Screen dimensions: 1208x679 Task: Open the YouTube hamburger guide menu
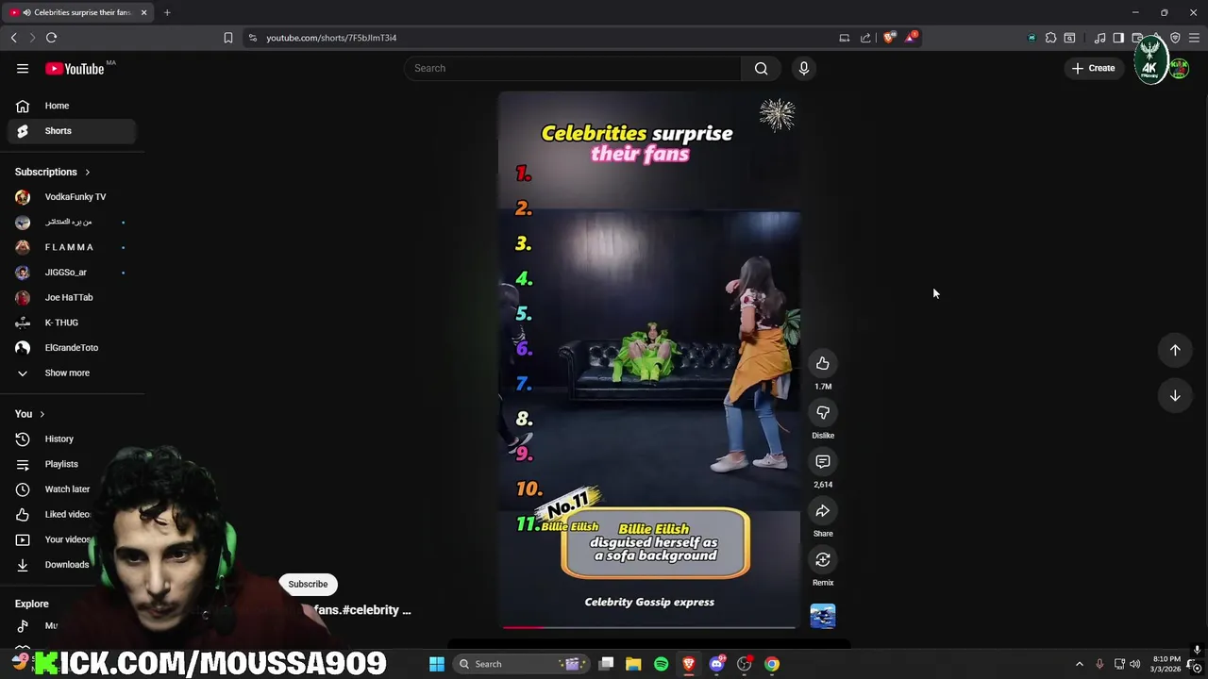pos(23,68)
